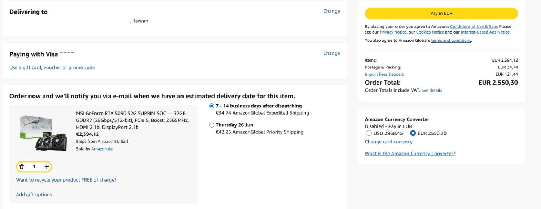
Task: Open Interest-Based Ads Notice link
Action: click(485, 32)
